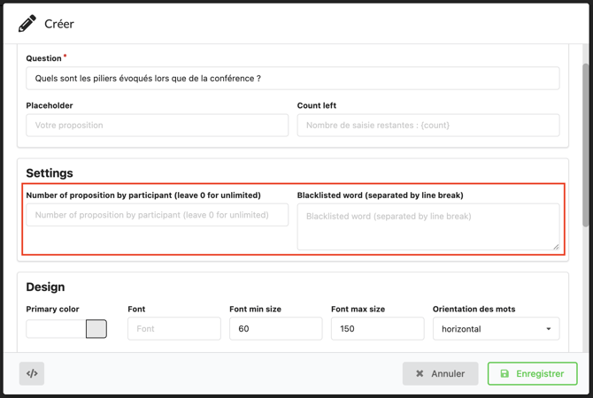Select the Font input field

pos(173,329)
